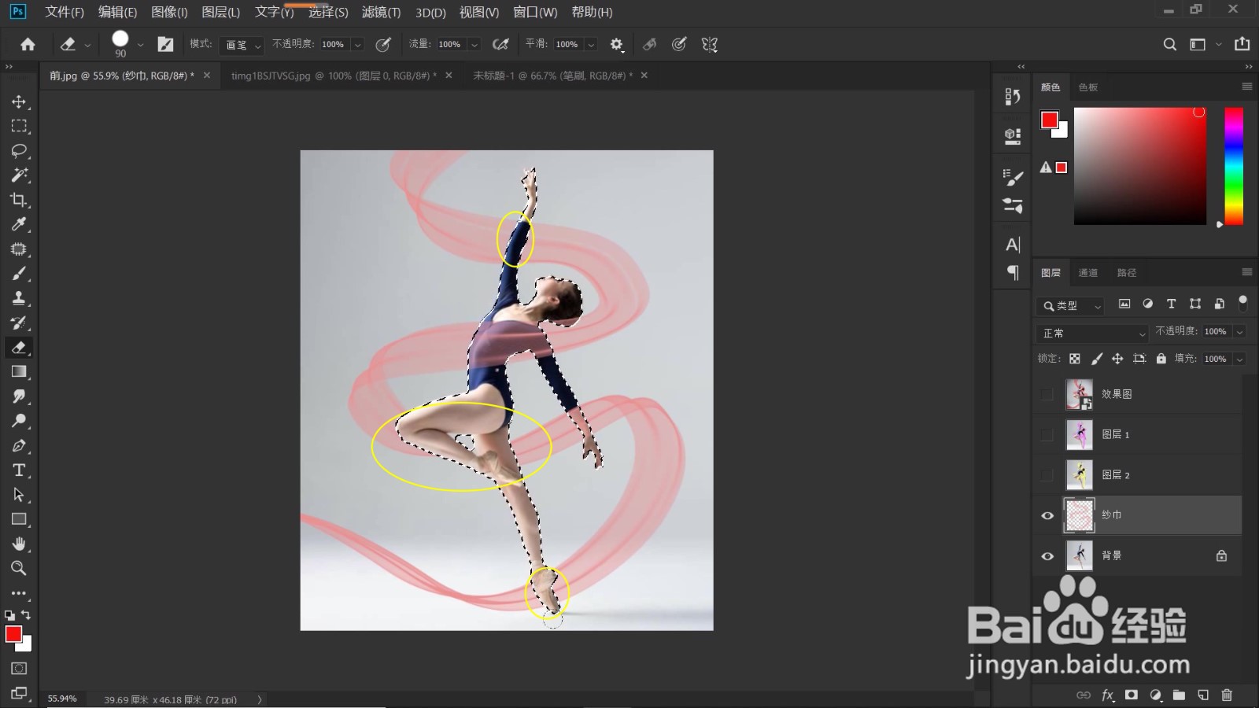Activate the Zoom tool
1259x708 pixels.
click(19, 568)
